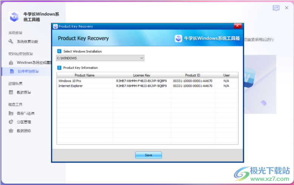Click Product ID of Internet Explorer
Viewport: 294px width, 185px height.
193,86
